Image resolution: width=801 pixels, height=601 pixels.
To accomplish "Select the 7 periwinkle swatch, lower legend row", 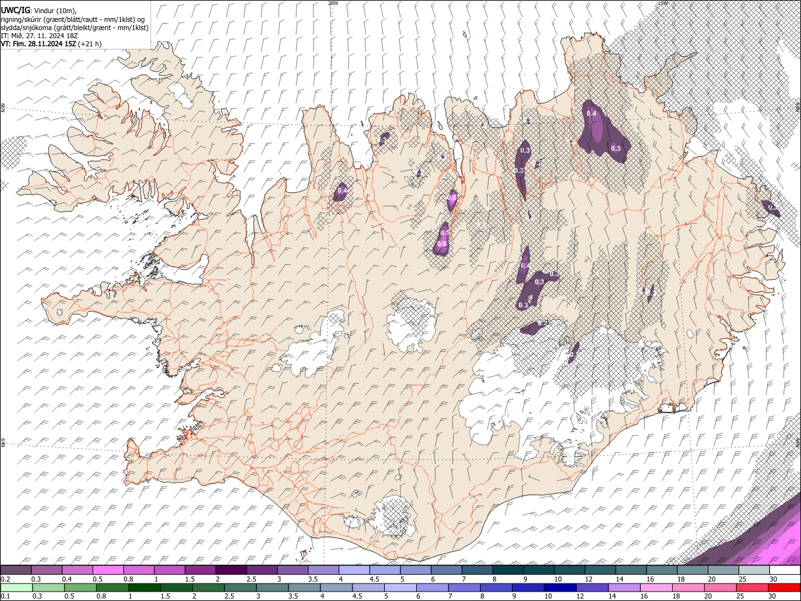I will (464, 587).
